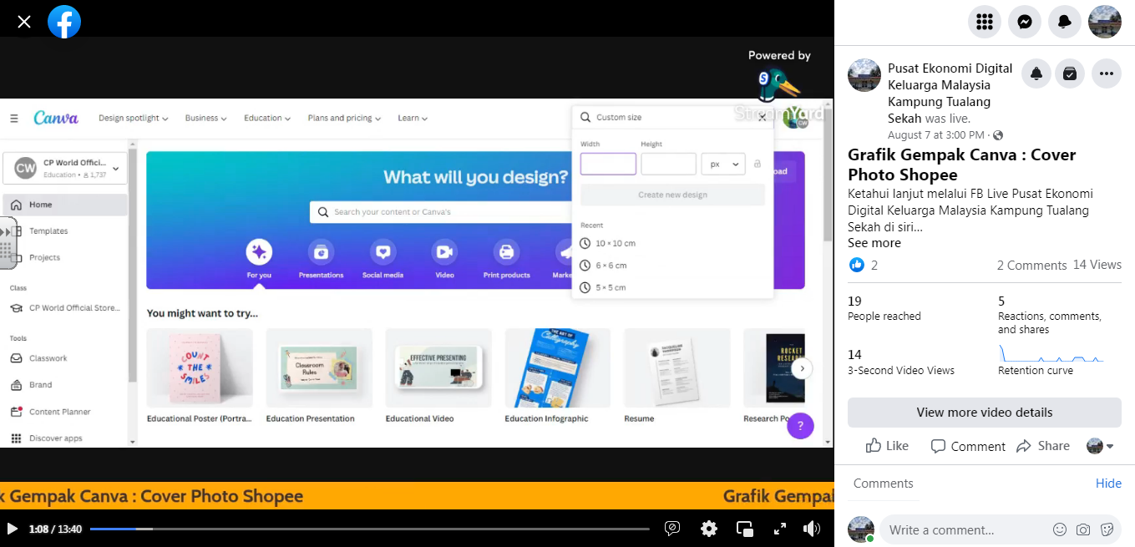1135x547 pixels.
Task: Select the For you category icon
Action: 259,252
